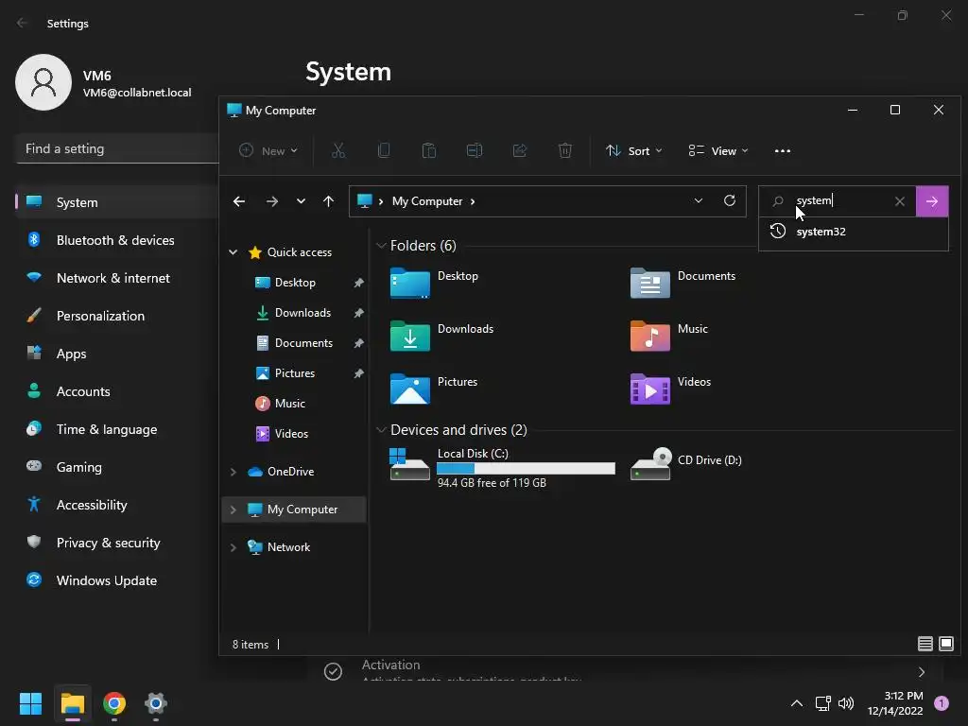Select Accessibility in Settings sidebar
The height and width of the screenshot is (726, 968).
pyautogui.click(x=115, y=505)
